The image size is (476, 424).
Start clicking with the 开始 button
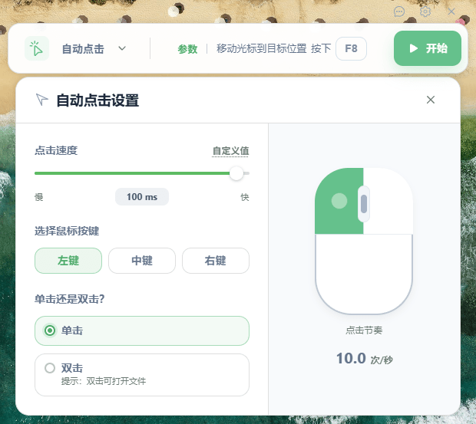(x=428, y=48)
